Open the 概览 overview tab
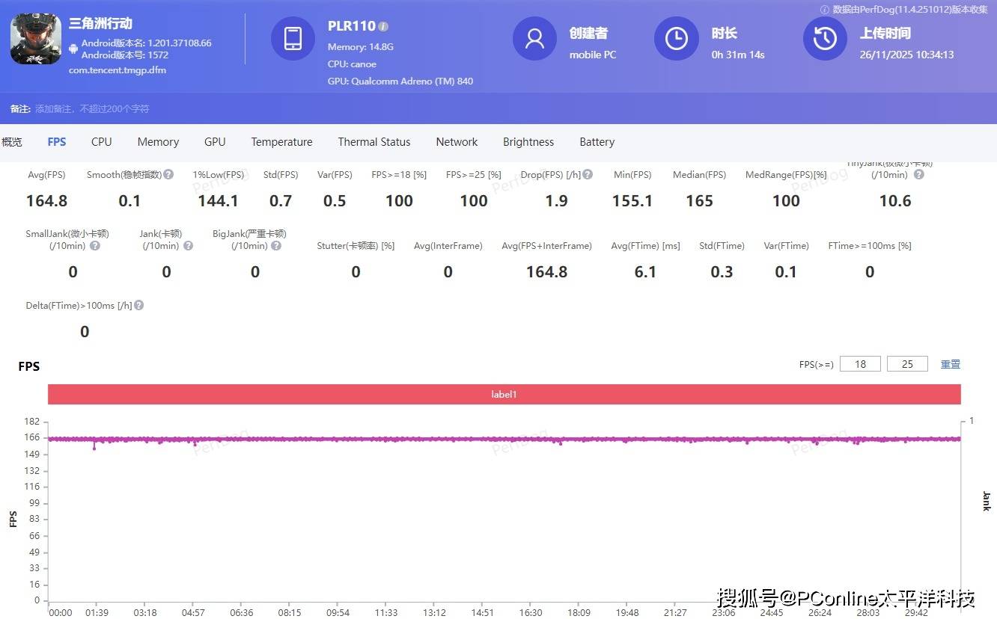The image size is (997, 619). click(12, 142)
